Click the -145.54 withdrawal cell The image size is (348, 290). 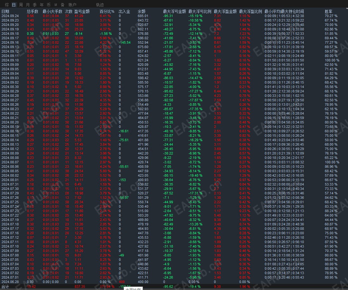point(125,42)
